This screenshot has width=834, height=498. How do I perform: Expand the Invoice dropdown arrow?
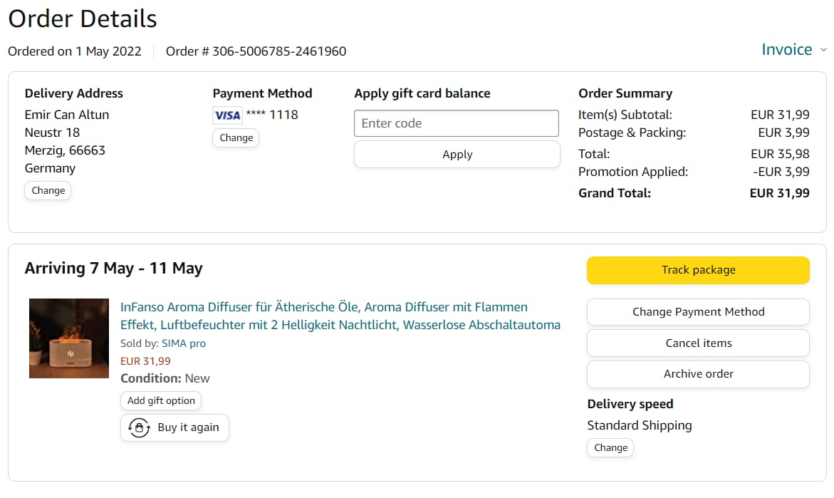(823, 50)
